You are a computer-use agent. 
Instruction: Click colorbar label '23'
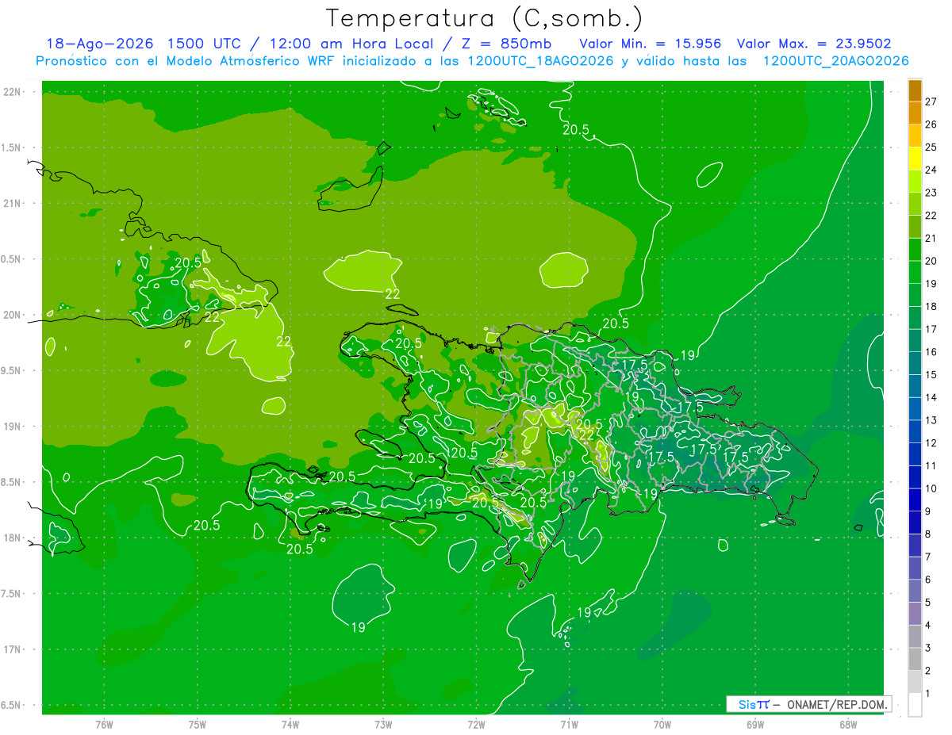click(931, 193)
